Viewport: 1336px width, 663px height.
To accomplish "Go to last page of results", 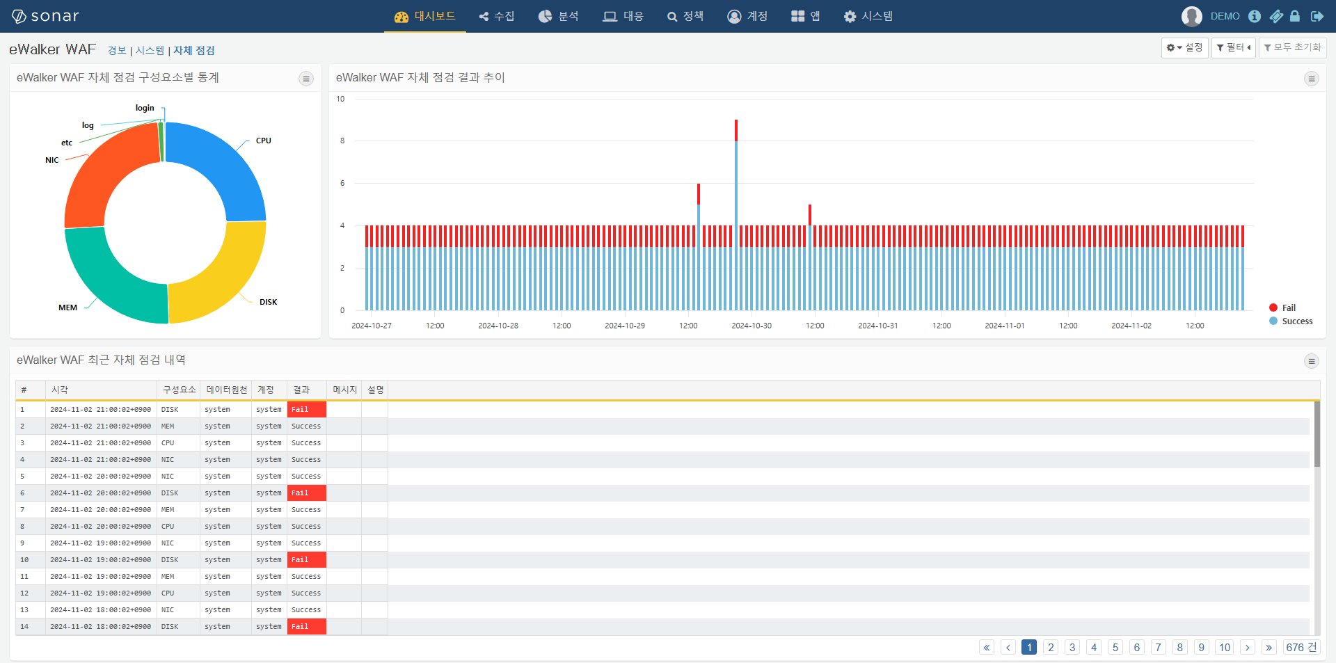I will 1269,647.
